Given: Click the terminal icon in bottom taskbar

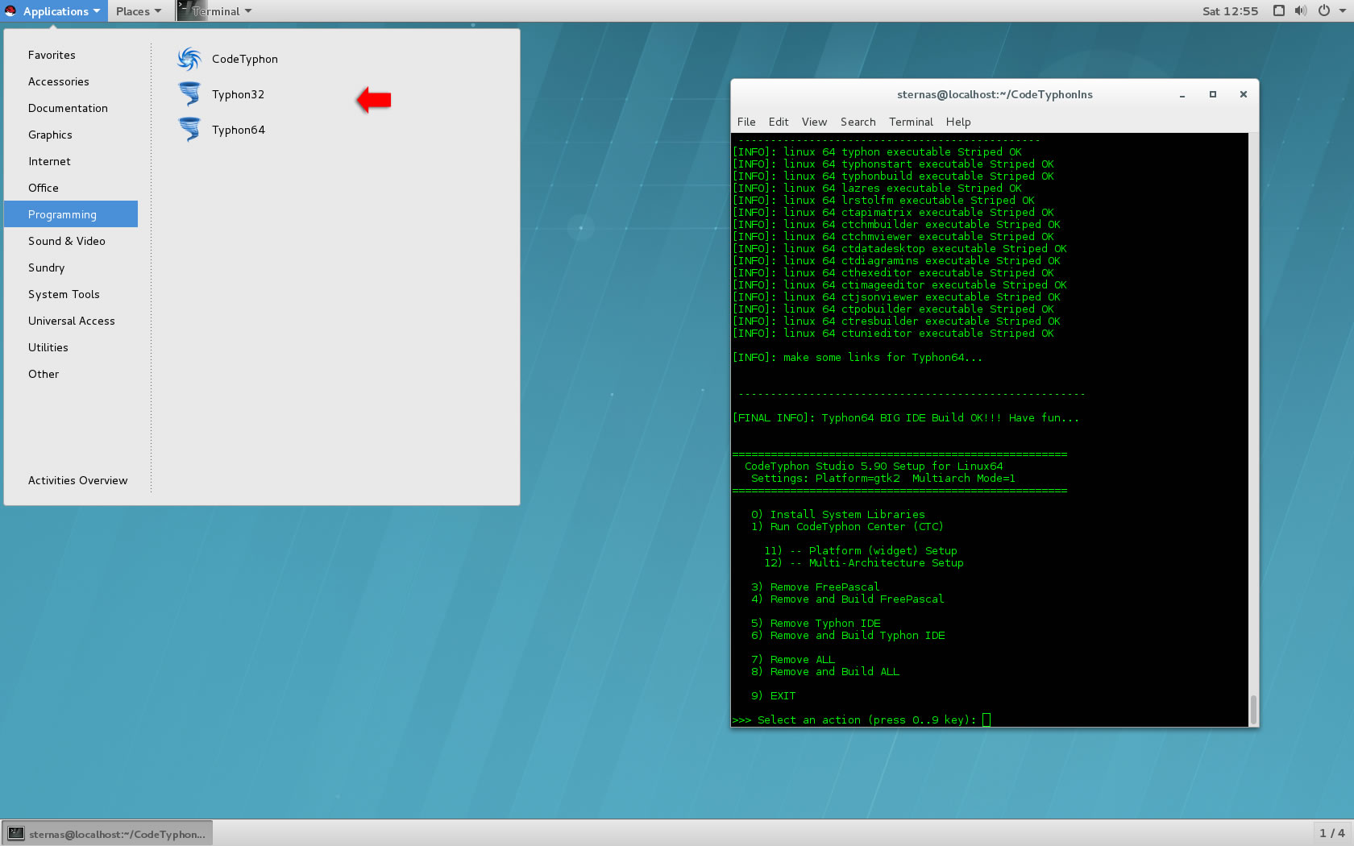Looking at the screenshot, I should coord(16,833).
